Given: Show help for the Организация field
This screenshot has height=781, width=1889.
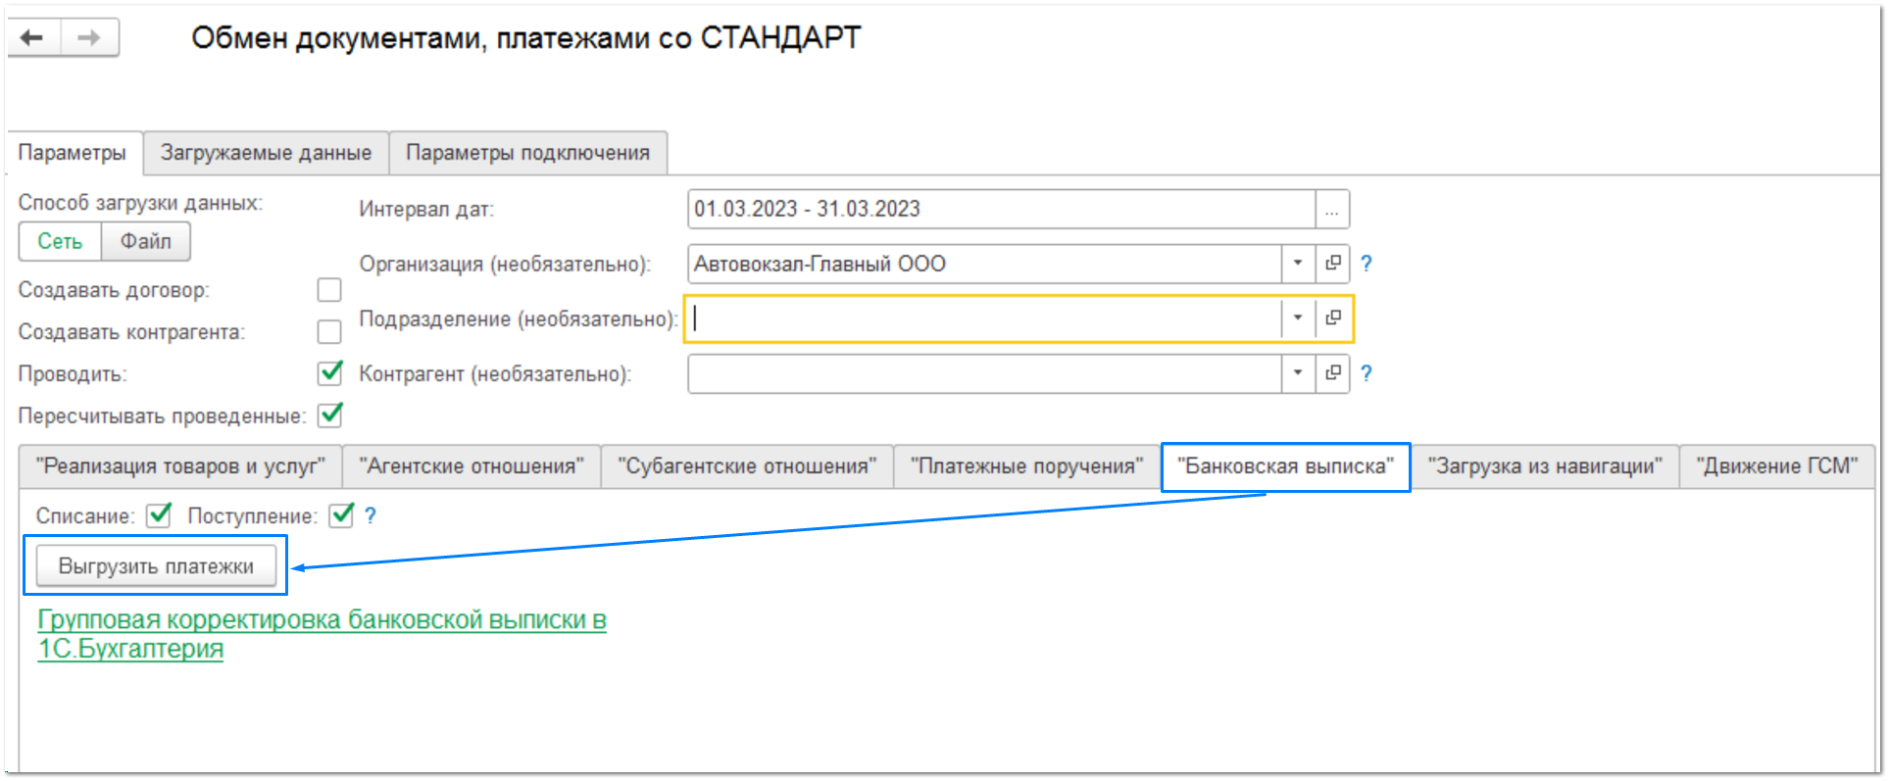Looking at the screenshot, I should [1366, 264].
